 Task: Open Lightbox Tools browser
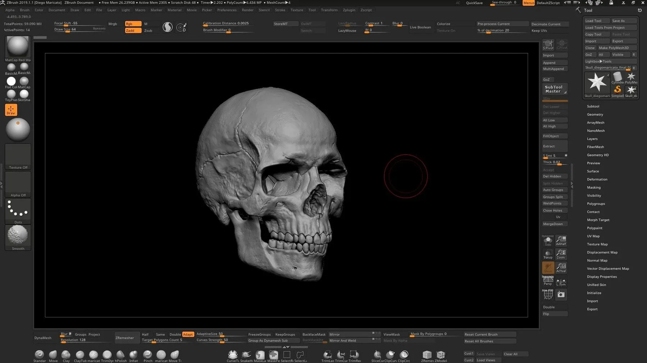click(610, 61)
